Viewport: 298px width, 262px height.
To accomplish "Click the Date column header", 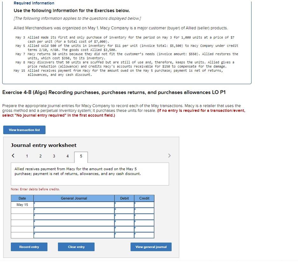I will pyautogui.click(x=22, y=198).
